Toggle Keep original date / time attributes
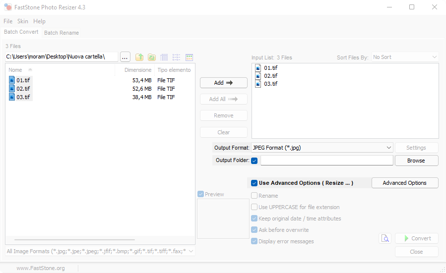This screenshot has width=446, height=273. click(x=255, y=218)
